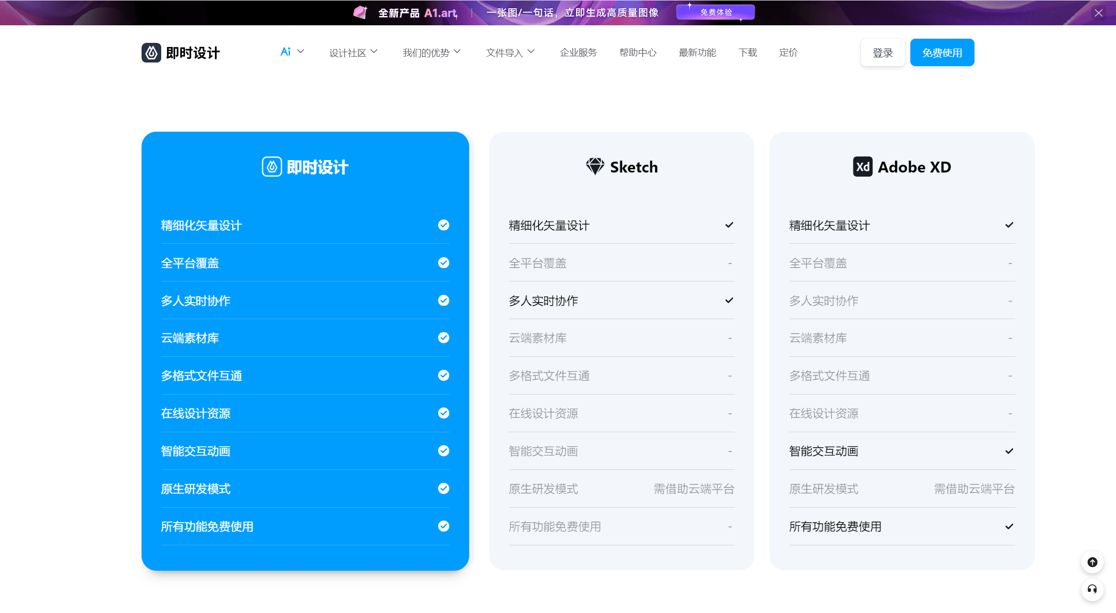This screenshot has height=613, width=1116.
Task: Click the 即时设计 logo icon in header
Action: (151, 53)
